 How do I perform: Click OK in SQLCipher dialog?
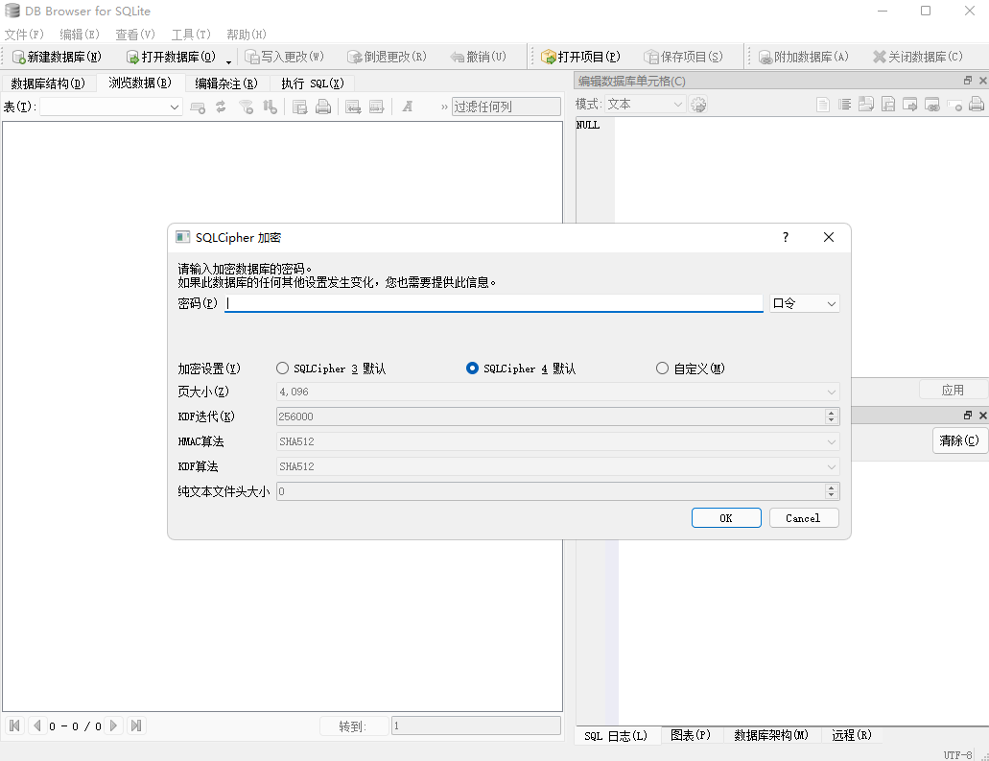point(726,518)
